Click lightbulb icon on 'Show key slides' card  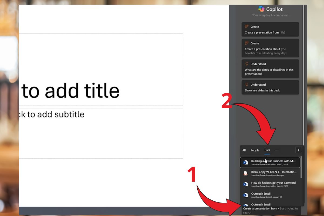(247, 85)
